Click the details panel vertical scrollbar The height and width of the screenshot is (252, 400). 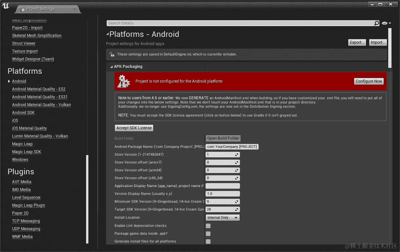point(390,48)
